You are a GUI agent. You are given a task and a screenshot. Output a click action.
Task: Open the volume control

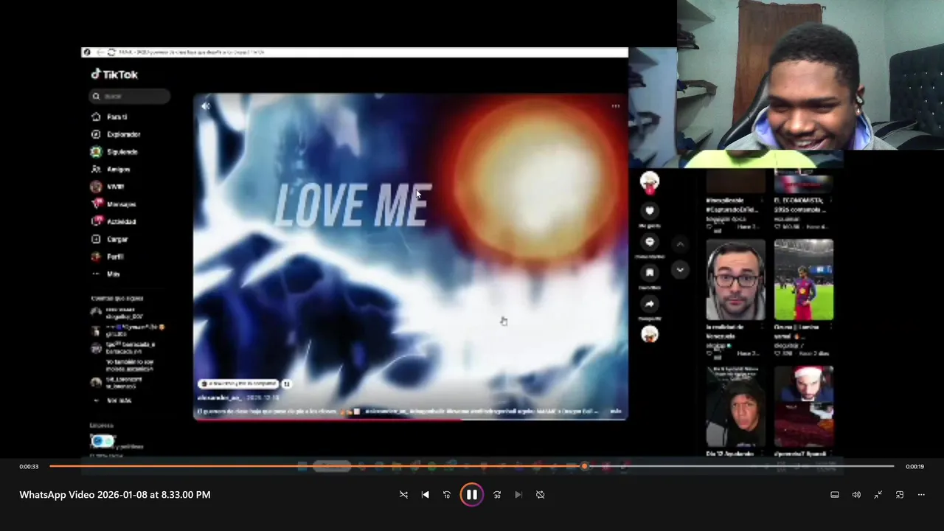click(856, 495)
